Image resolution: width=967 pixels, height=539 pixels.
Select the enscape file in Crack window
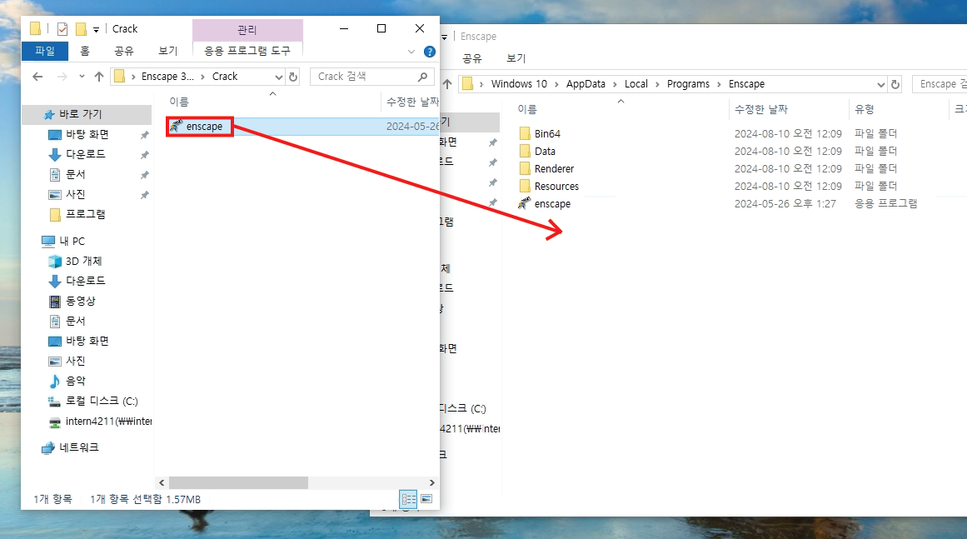point(203,127)
